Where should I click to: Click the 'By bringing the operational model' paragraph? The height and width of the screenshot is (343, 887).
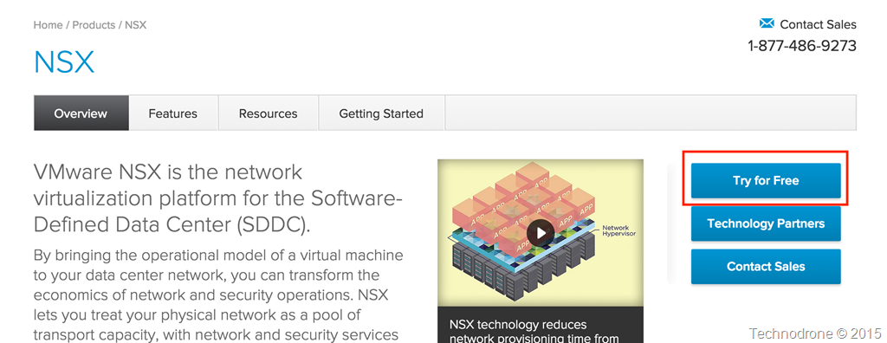click(x=218, y=294)
